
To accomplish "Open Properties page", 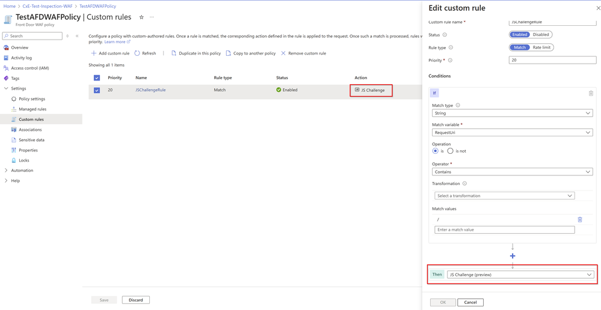I will click(x=28, y=150).
